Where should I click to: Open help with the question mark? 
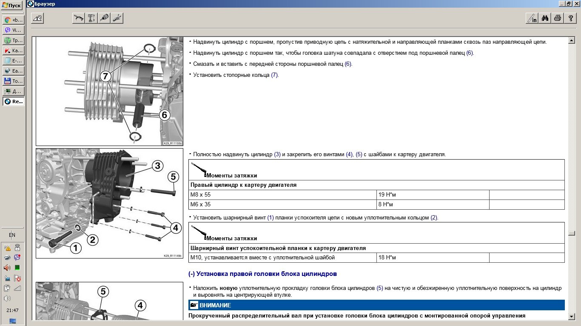pyautogui.click(x=570, y=18)
